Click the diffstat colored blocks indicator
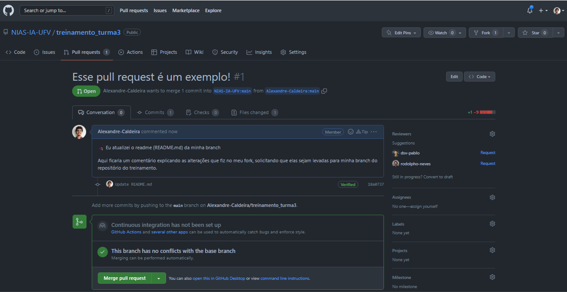 (x=487, y=112)
